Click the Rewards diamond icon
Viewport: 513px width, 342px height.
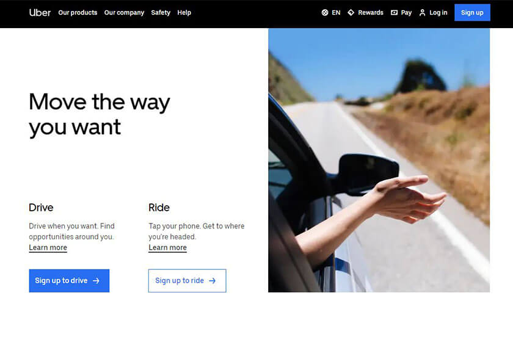351,12
